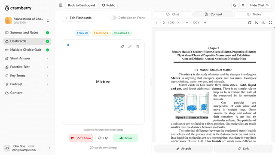275x155 pixels.
Task: Click Edit Flashcards back button
Action: (78, 18)
